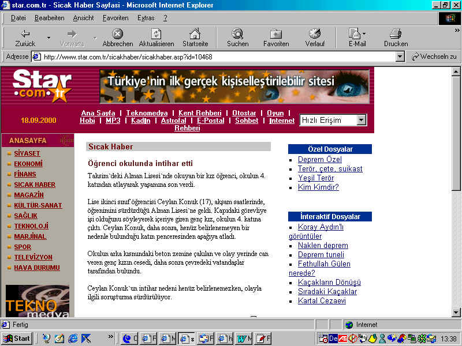Viewport: 462px width, 346px height.
Task: Show history with Verlauf icon
Action: point(315,34)
